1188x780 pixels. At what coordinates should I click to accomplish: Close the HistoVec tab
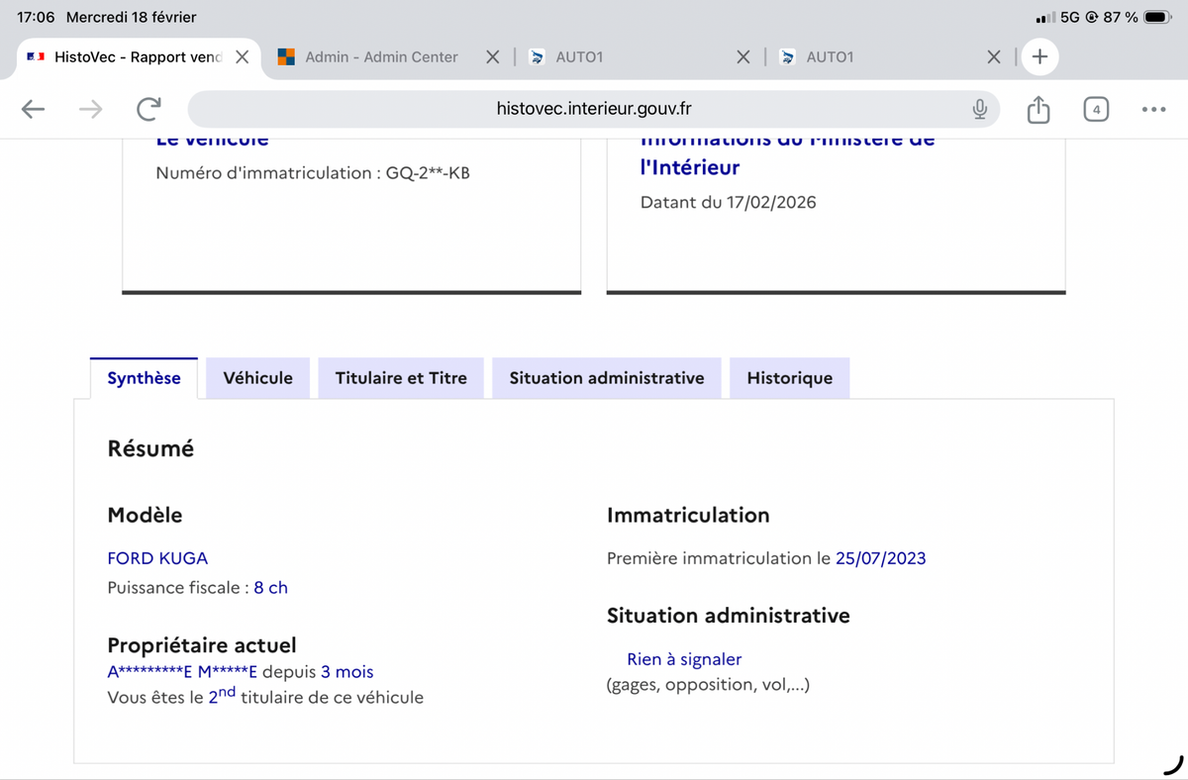click(x=242, y=57)
